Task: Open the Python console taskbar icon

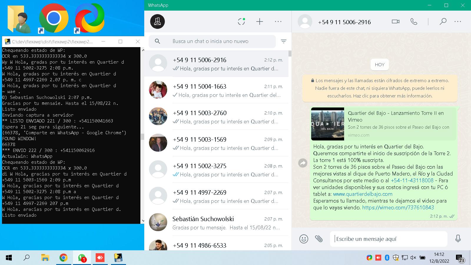Action: [118, 258]
